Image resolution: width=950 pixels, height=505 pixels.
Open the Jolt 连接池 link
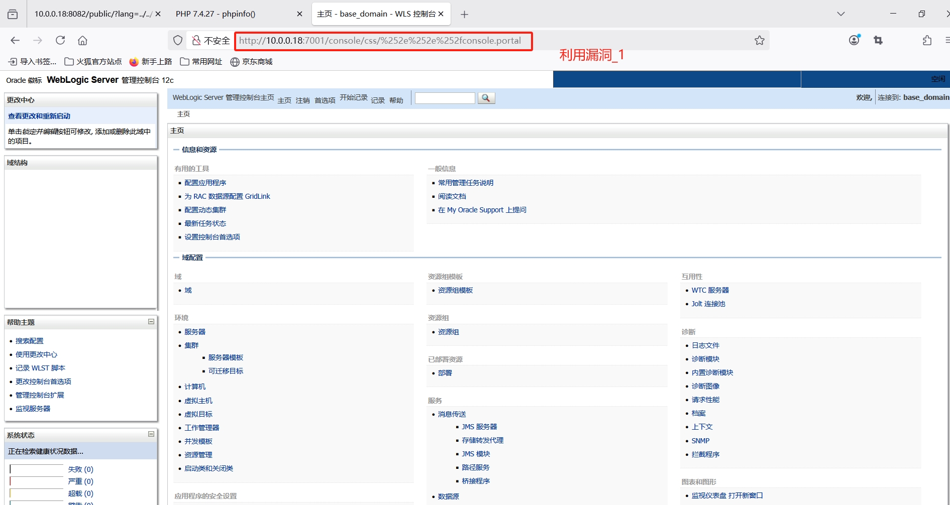708,304
